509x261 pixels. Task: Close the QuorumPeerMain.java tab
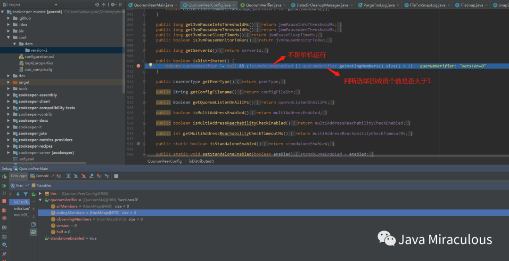(176, 5)
